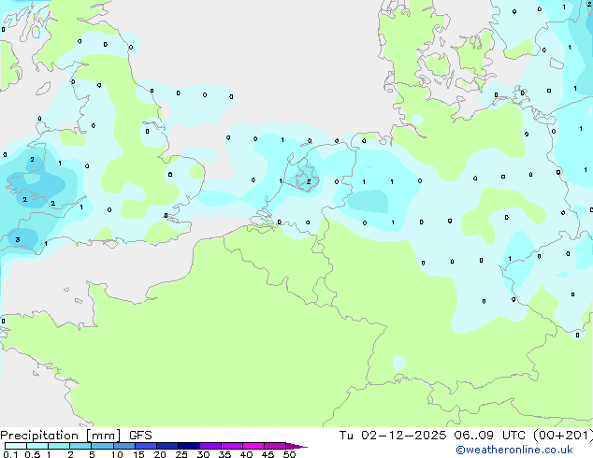Viewport: 593px width, 458px height.
Task: Click the legend label '50'
Action: coord(289,454)
